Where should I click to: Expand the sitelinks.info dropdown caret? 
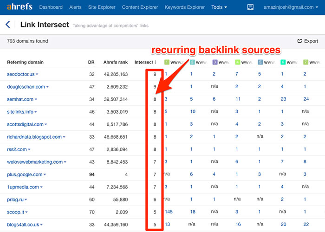[x=36, y=112]
